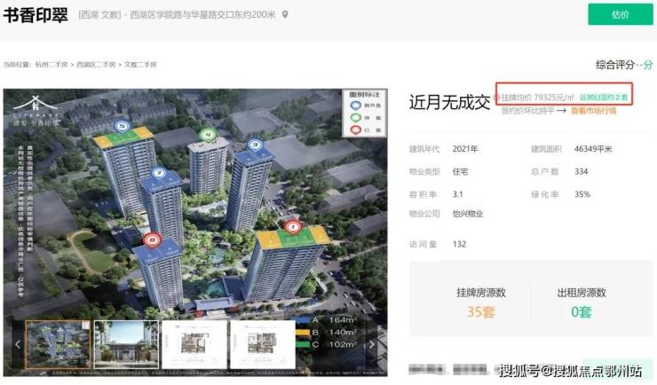Screen dimensions: 657x385
Task: Click the 近月无成交 heading
Action: 449,102
